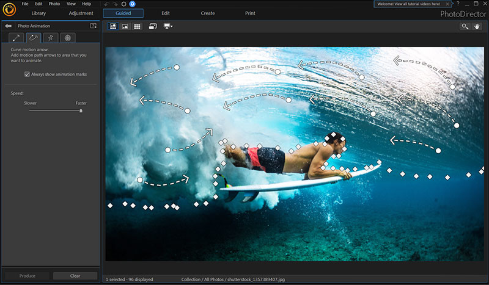Uncheck Always show animation marks

(x=28, y=74)
